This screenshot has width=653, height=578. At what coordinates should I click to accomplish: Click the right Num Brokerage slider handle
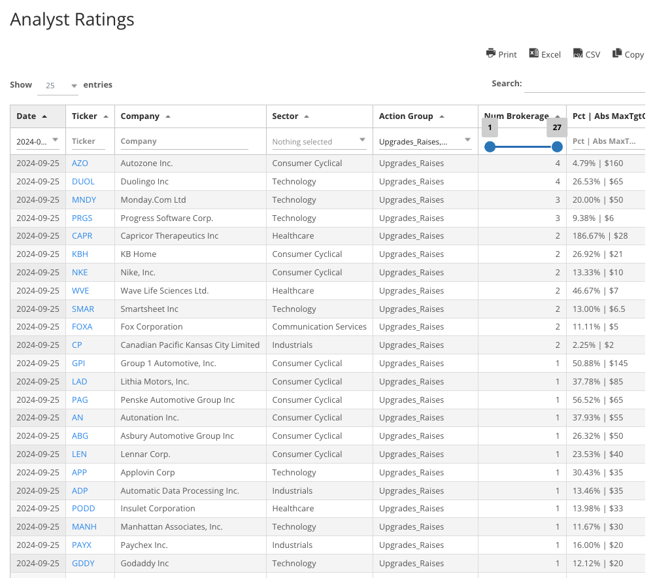(x=557, y=147)
